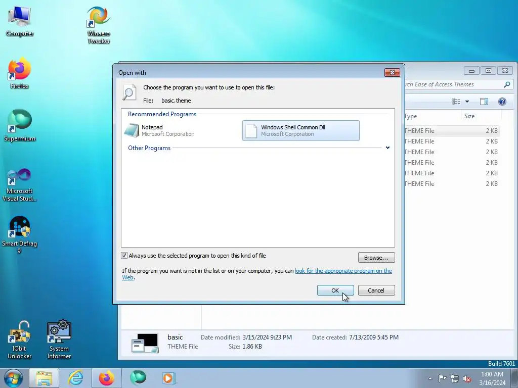Viewport: 518px width, 388px height.
Task: Confirm with the OK button
Action: (x=335, y=290)
